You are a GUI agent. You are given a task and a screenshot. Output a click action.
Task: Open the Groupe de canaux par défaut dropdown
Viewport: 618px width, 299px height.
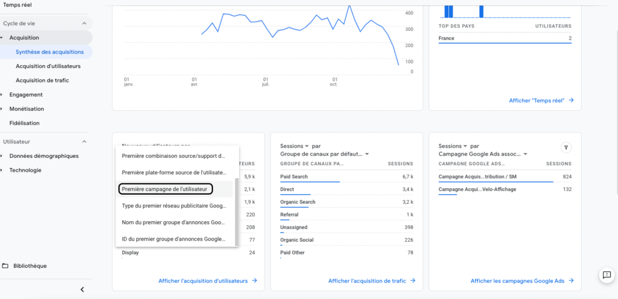(366, 154)
